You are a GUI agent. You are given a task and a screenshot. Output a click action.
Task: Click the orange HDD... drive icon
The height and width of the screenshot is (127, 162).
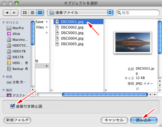click(9, 63)
